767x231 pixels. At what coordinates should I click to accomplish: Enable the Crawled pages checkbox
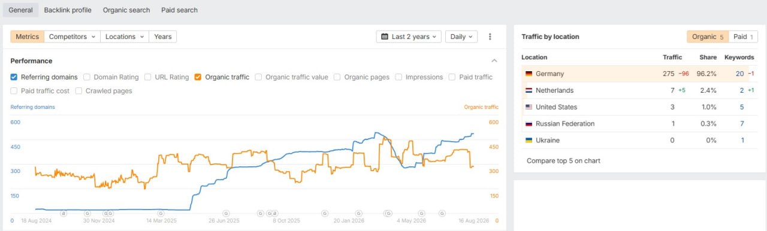tap(78, 91)
